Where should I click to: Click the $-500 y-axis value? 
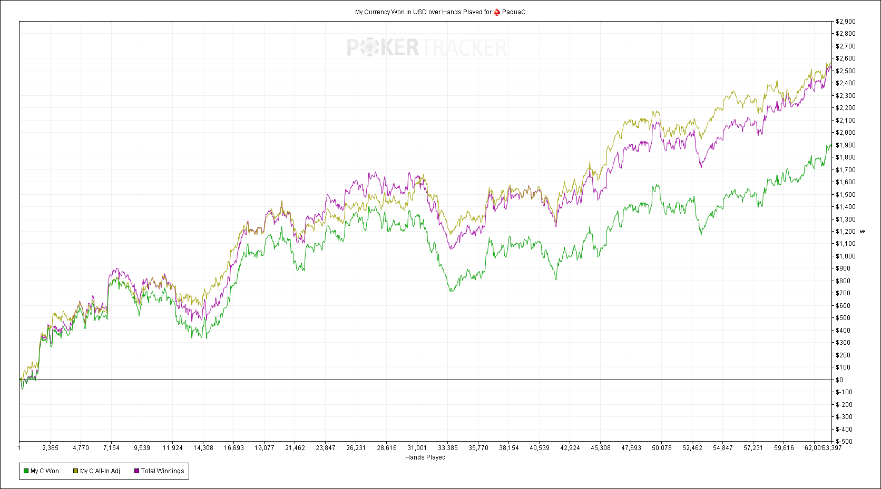tap(844, 442)
